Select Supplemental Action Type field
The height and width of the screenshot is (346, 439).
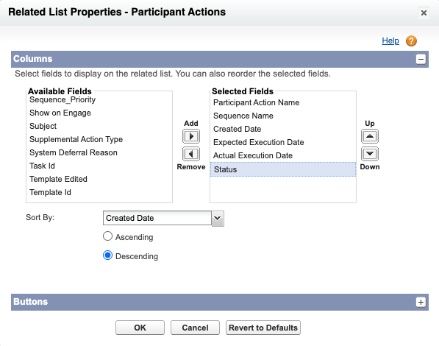[x=99, y=139]
